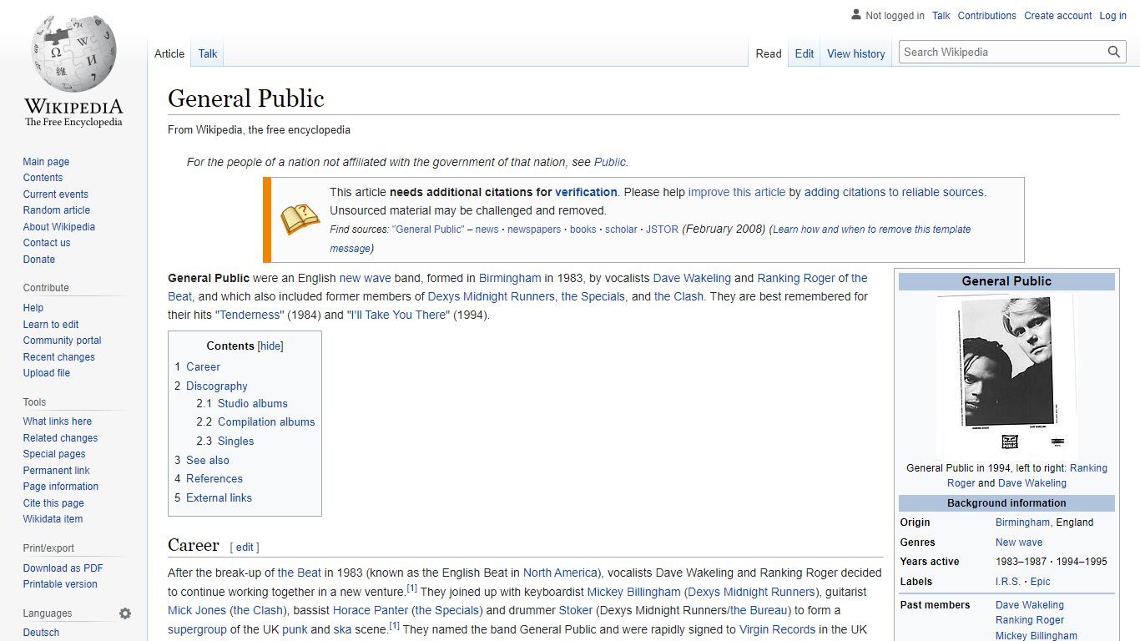Click Learn to edit link

51,325
